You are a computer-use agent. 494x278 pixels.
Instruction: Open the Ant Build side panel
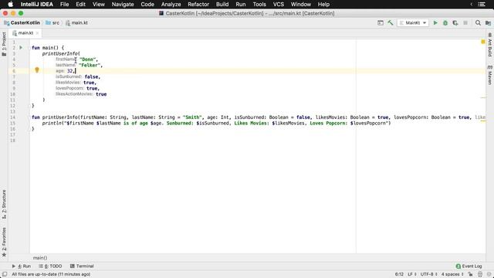click(490, 45)
